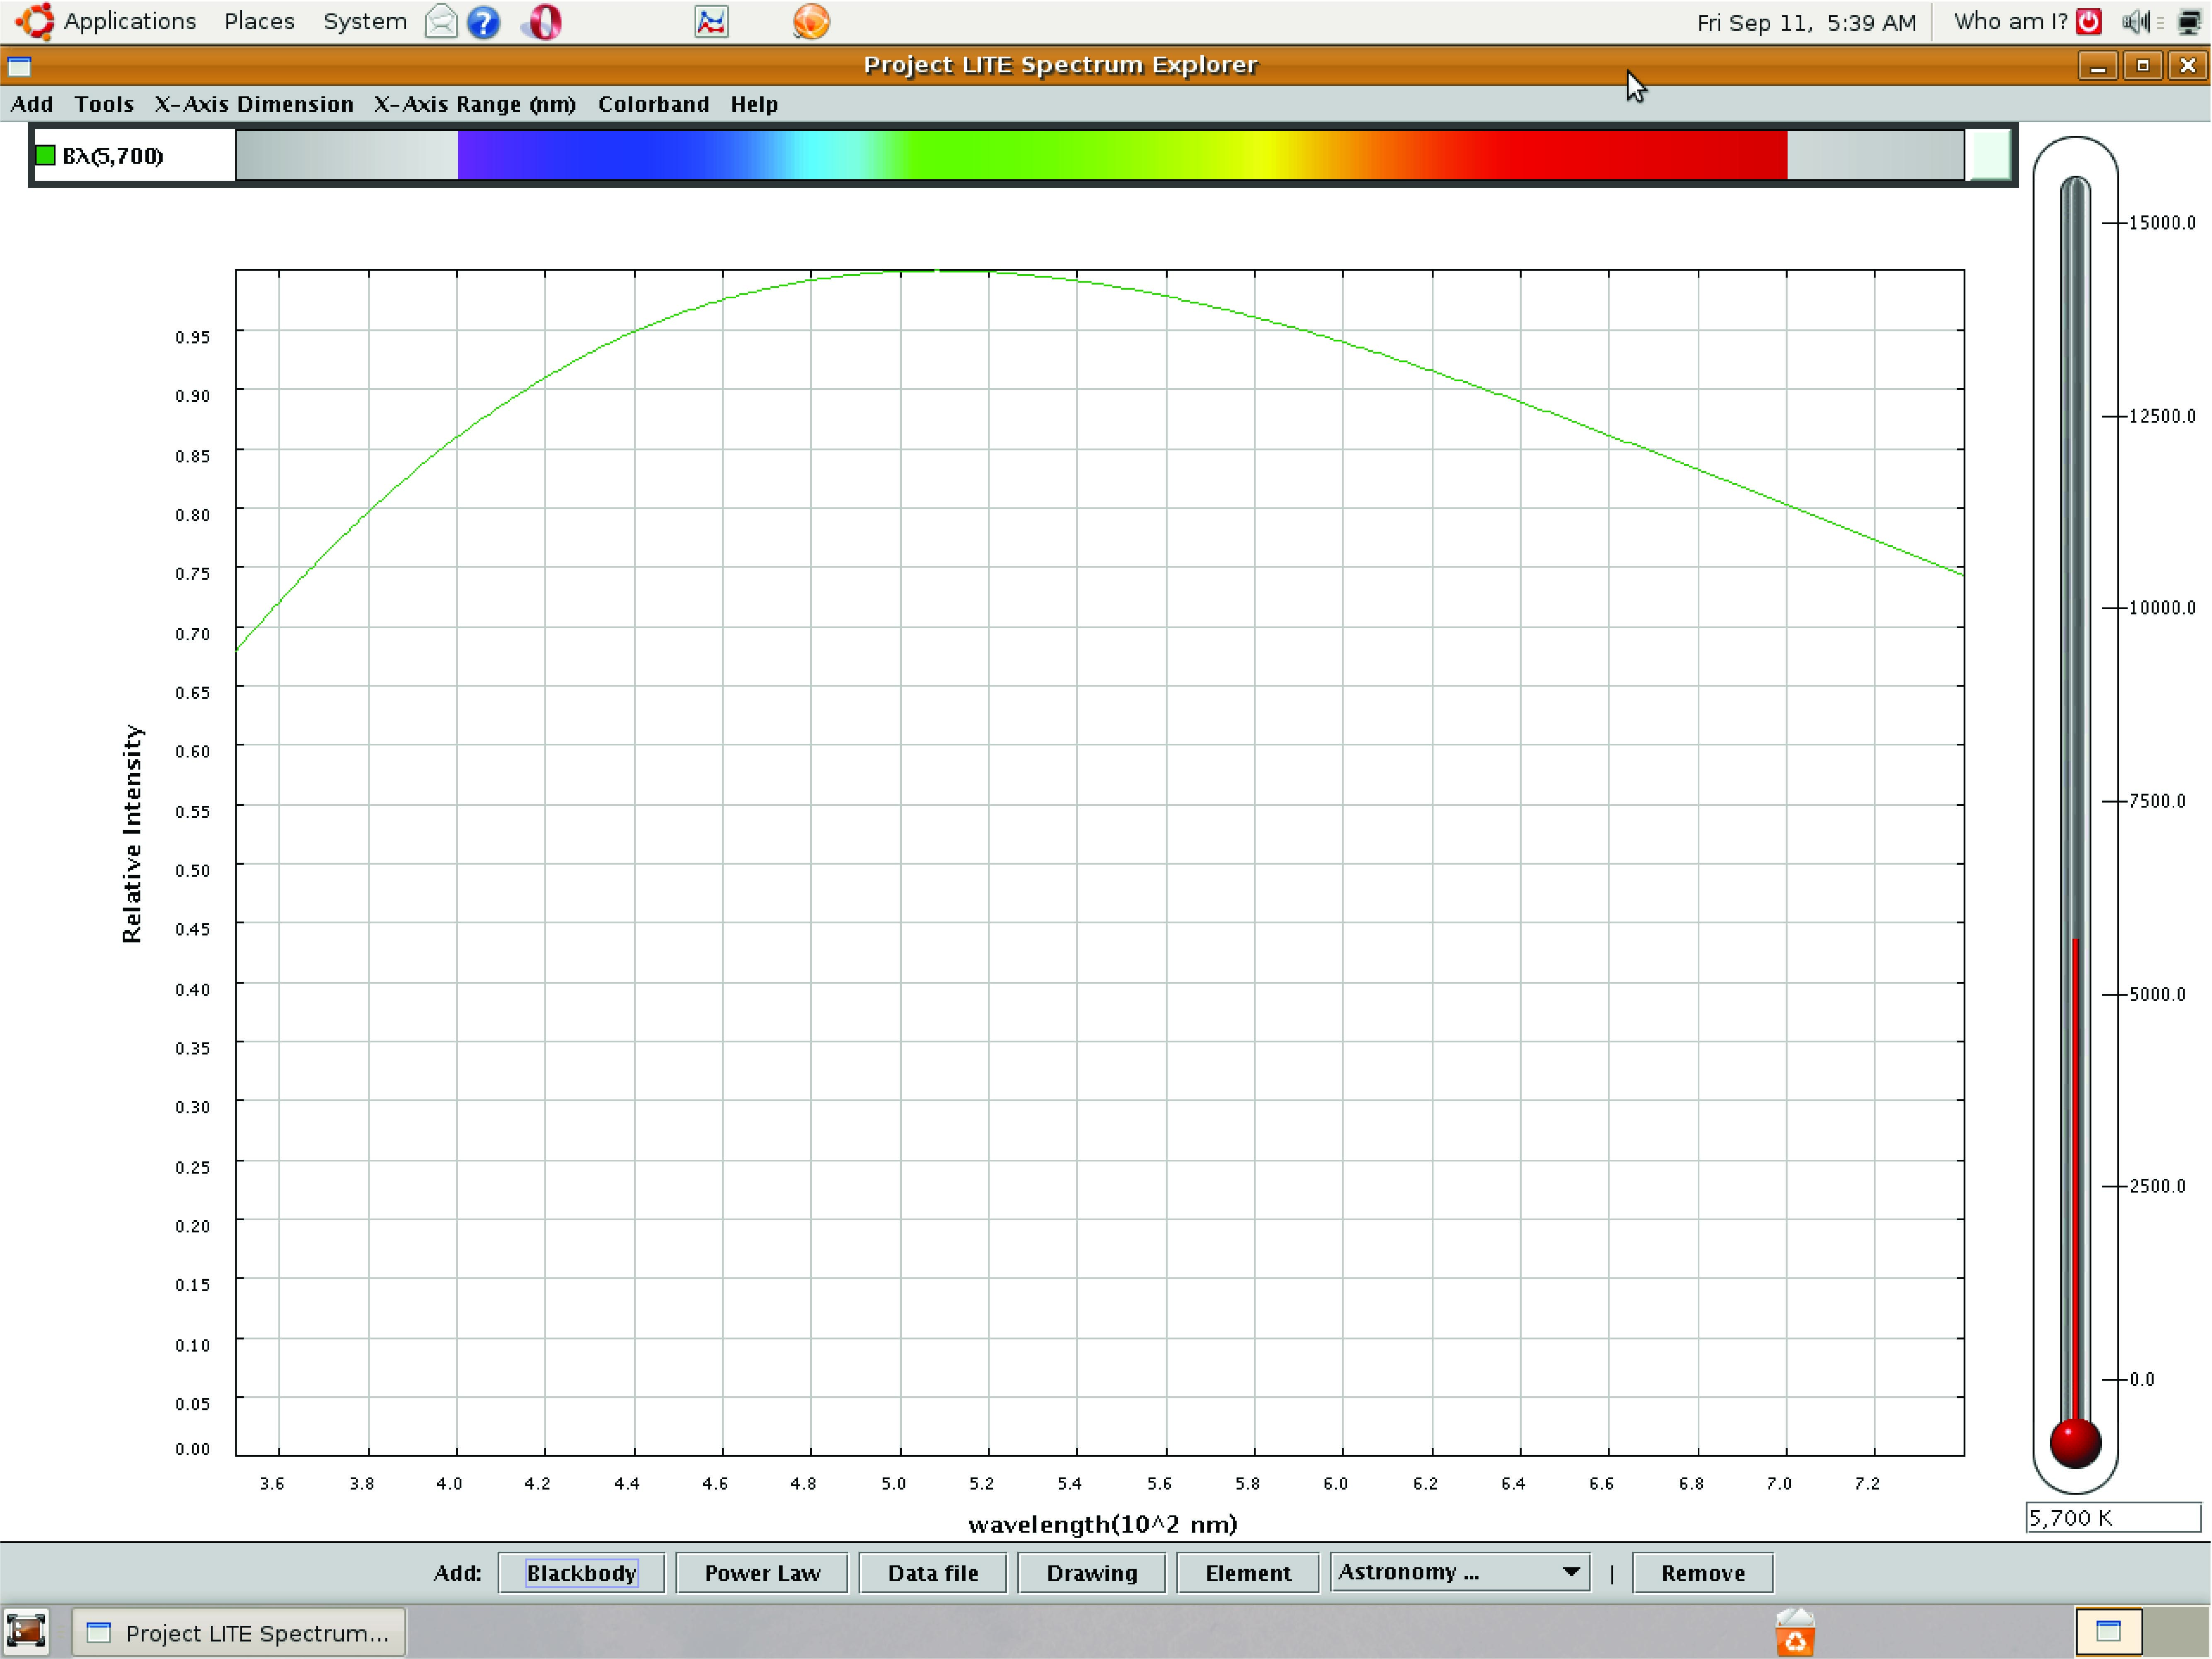This screenshot has height=1659, width=2212.
Task: Click the trash icon in bottom panel
Action: point(1795,1632)
